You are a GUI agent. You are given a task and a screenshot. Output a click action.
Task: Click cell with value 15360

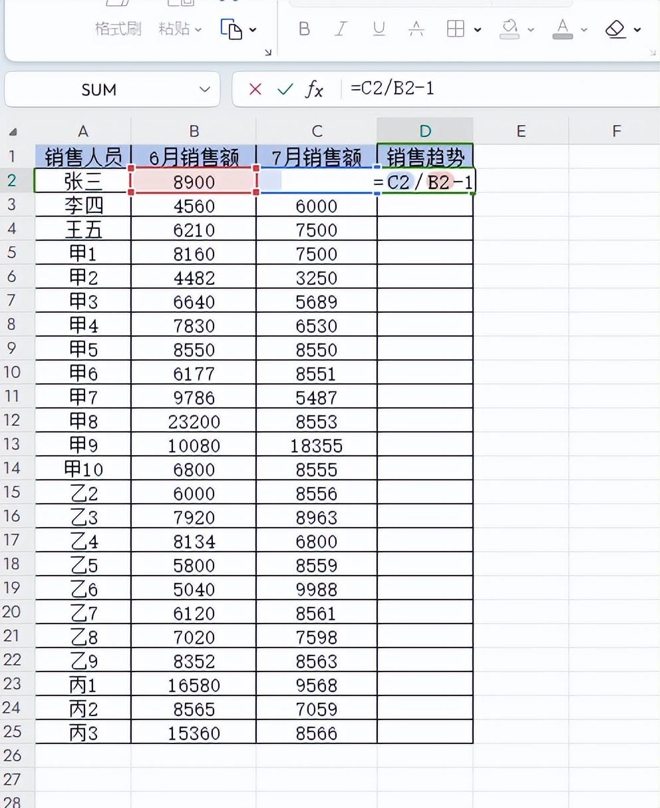(x=194, y=733)
